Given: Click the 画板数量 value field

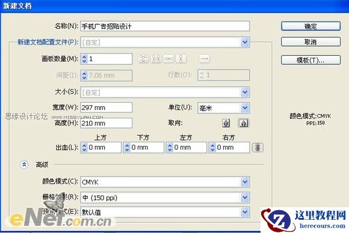Looking at the screenshot, I should point(110,59).
